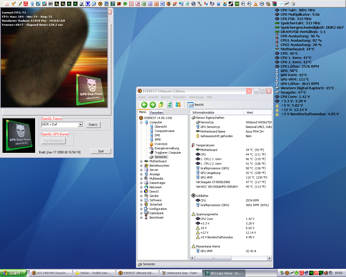Expand the Betriebssystem tree node

(141, 166)
